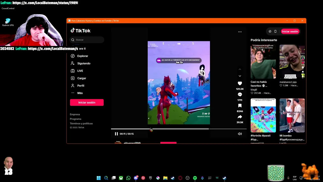Open XP-Pen app from taskbar

[210, 178]
